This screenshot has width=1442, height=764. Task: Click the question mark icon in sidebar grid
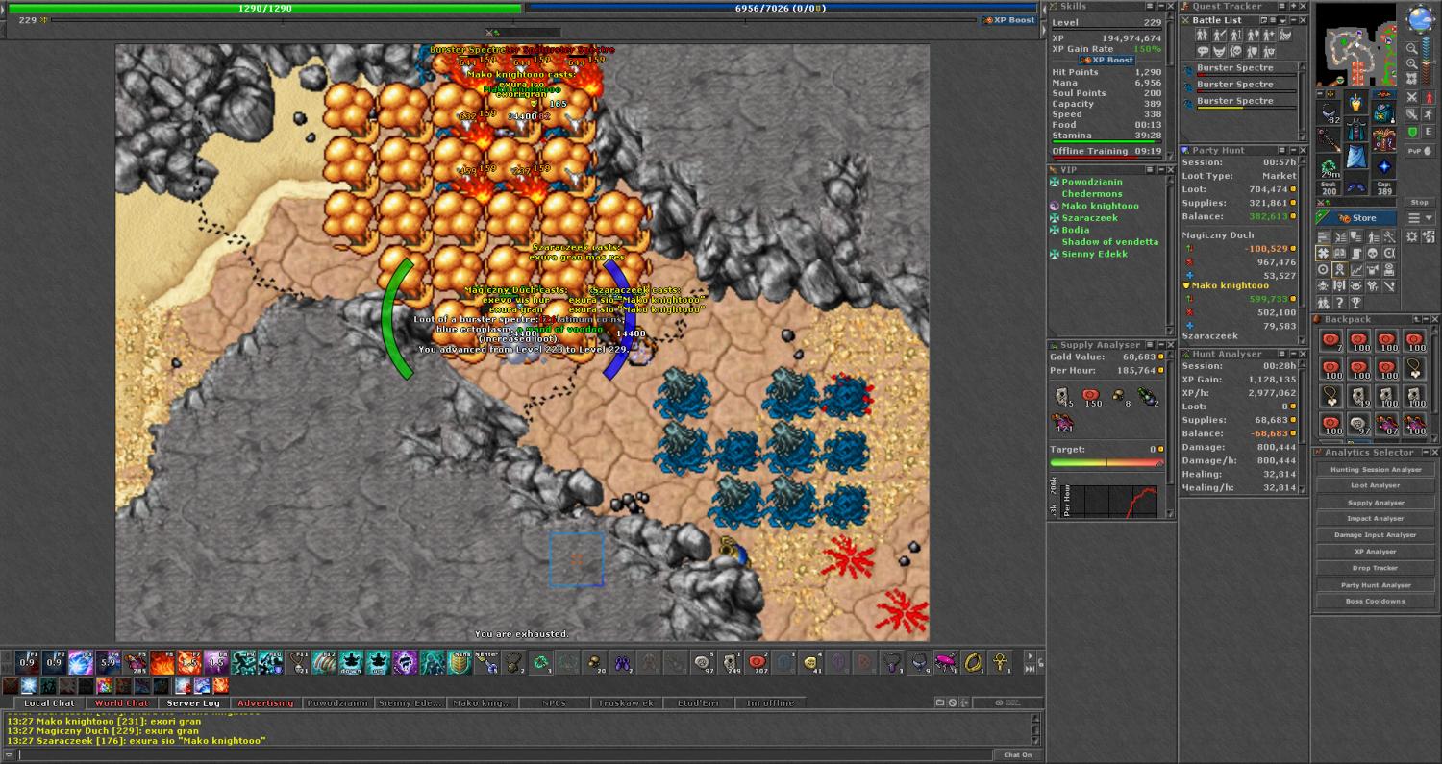tap(1338, 302)
